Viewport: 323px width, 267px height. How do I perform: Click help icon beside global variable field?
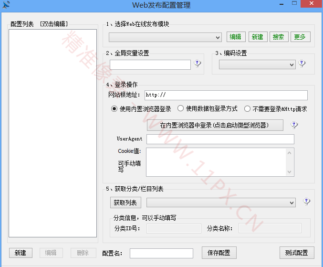pyautogui.click(x=198, y=64)
